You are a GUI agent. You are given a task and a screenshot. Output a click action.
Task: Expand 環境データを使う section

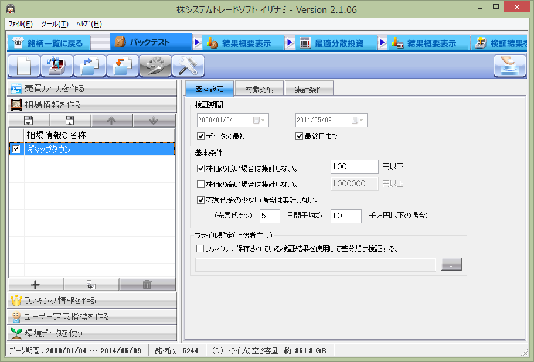pyautogui.click(x=92, y=333)
